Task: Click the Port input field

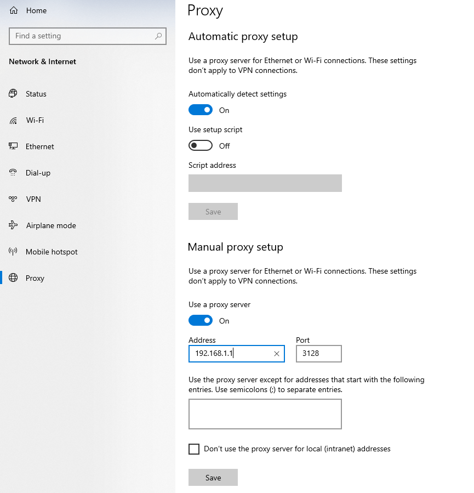Action: coord(318,354)
